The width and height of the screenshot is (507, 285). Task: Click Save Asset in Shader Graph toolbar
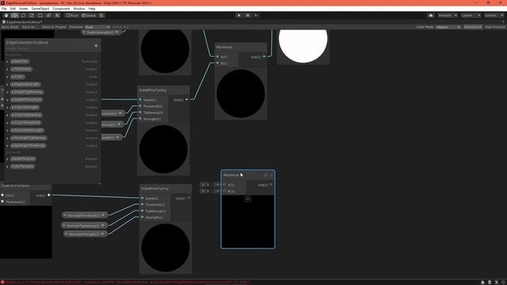(10, 27)
